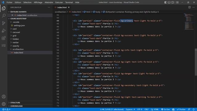Click the feedback icon in status bar
This screenshot has height=111, width=197.
coord(189,109)
